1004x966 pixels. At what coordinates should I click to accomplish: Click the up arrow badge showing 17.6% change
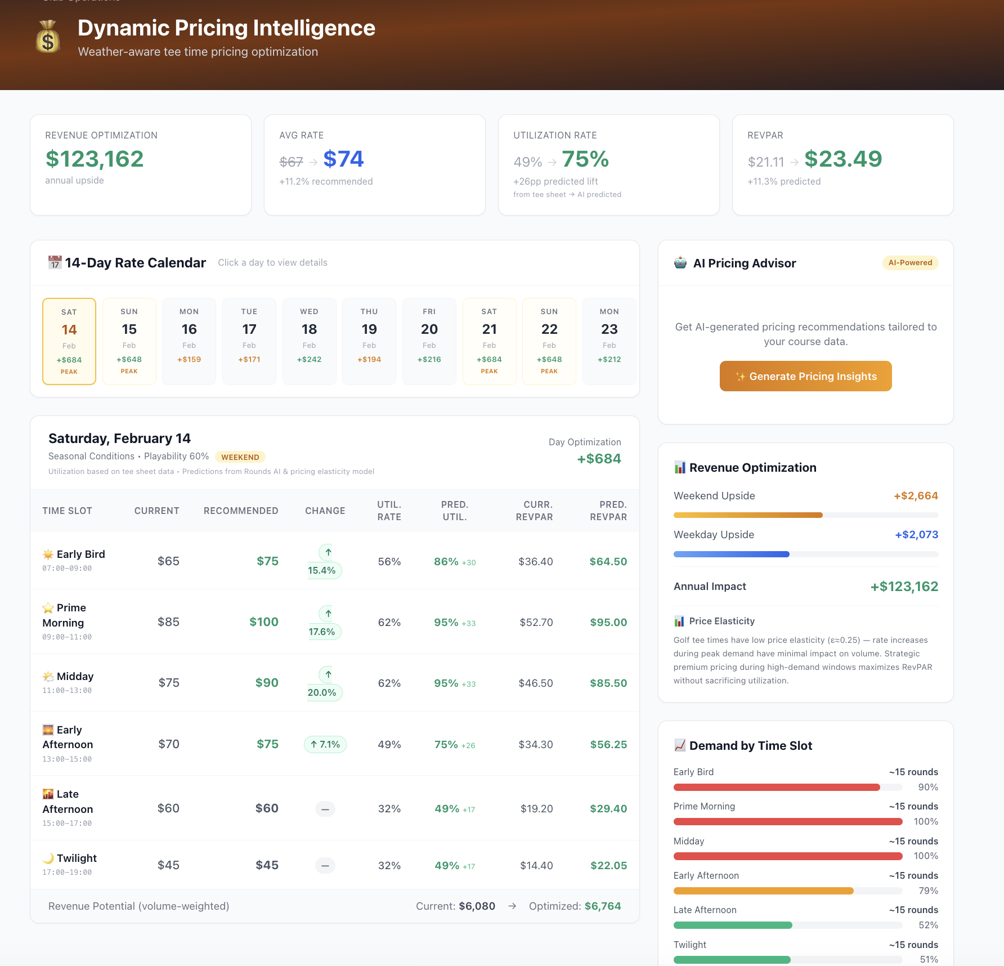[x=324, y=622]
